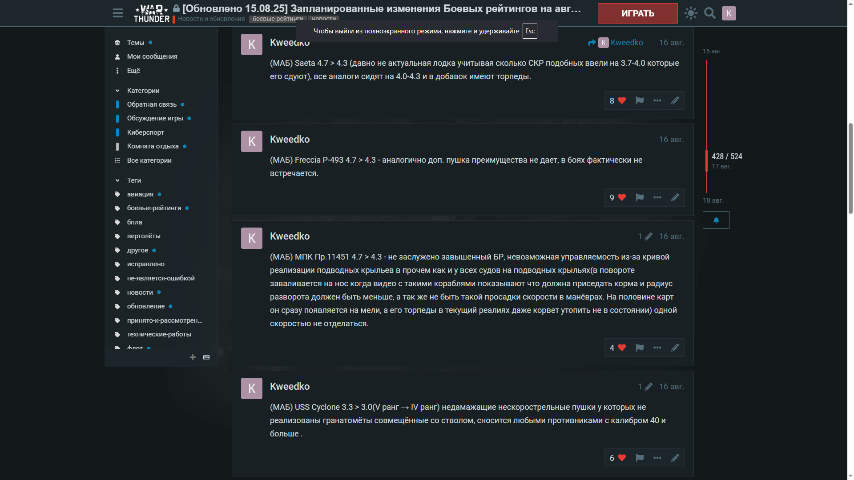This screenshot has height=480, width=854.
Task: Open the hamburger sidebar menu
Action: (118, 13)
